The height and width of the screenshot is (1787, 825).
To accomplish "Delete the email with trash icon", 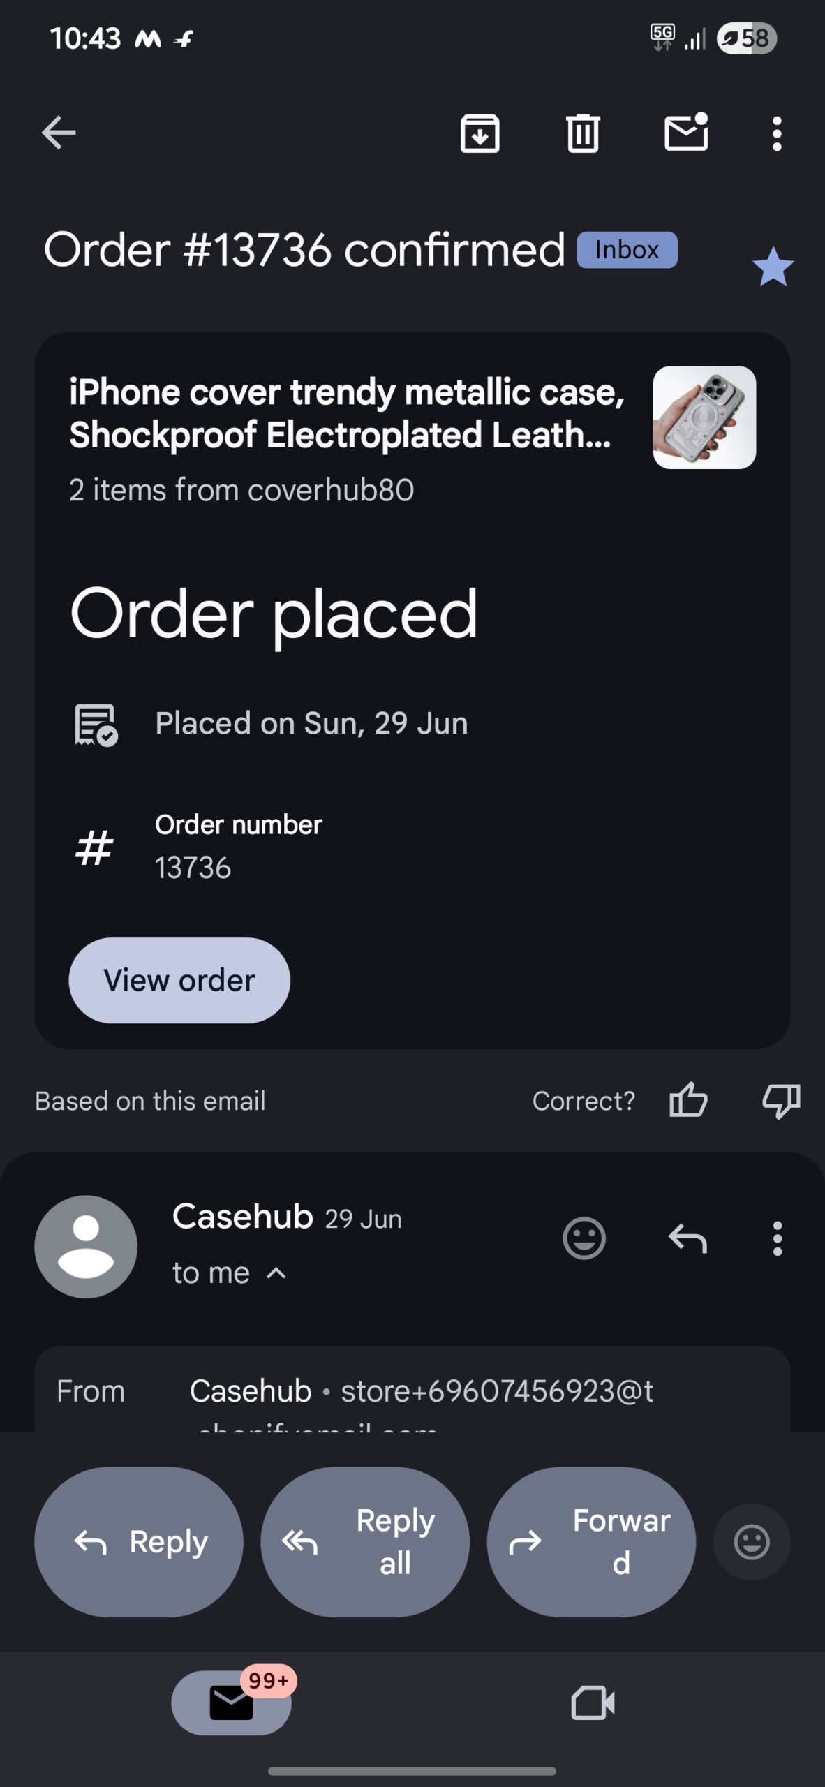I will [583, 133].
